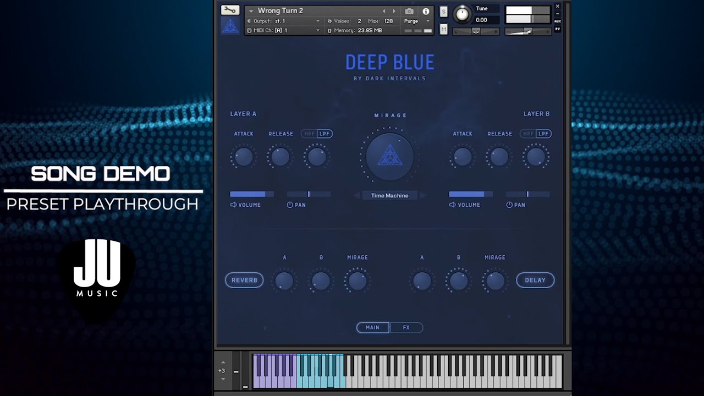Click the Reverb Mirage send knob
The height and width of the screenshot is (396, 704).
pos(358,281)
